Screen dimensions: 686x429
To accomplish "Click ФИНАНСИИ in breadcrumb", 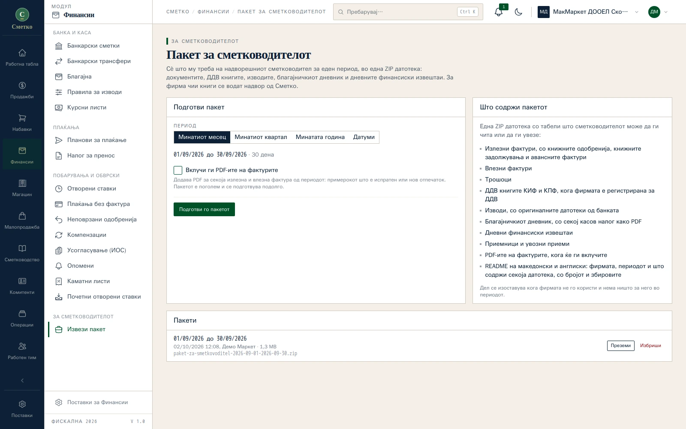I will [213, 12].
